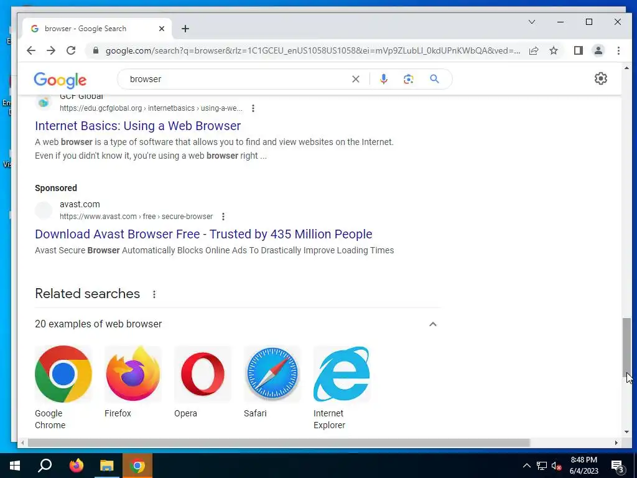Open Windows notification center

(618, 466)
